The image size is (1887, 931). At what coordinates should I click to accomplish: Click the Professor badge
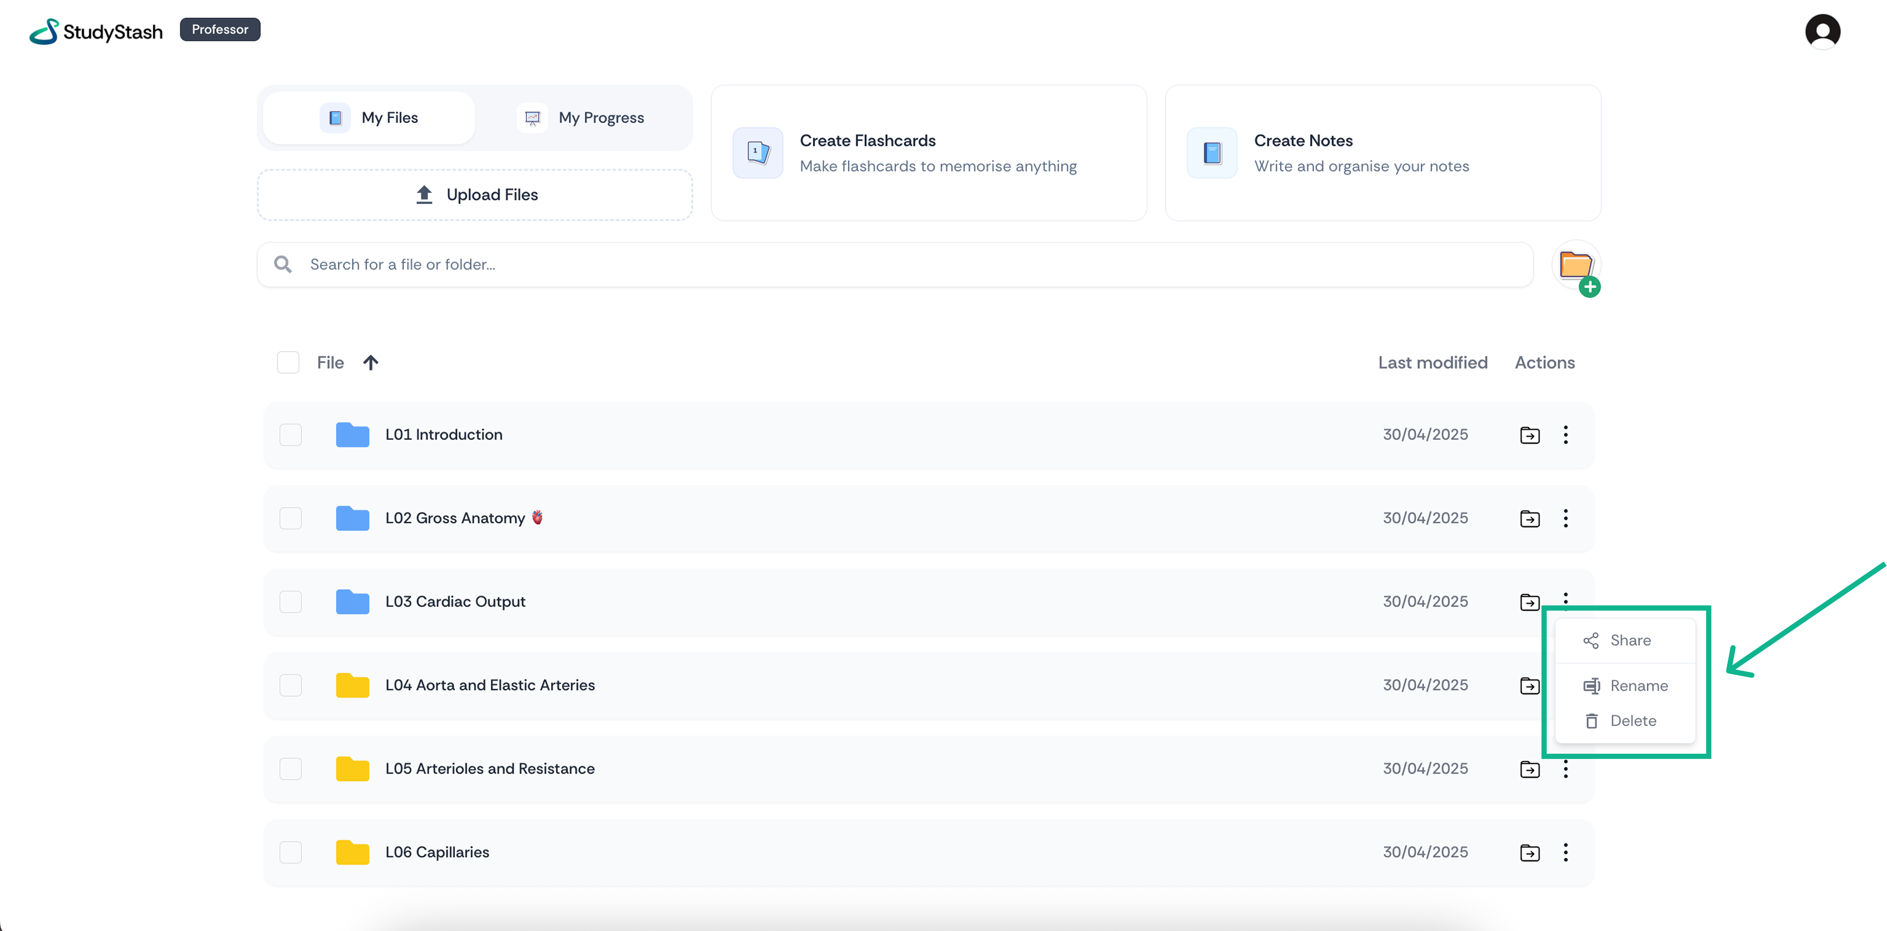tap(220, 29)
